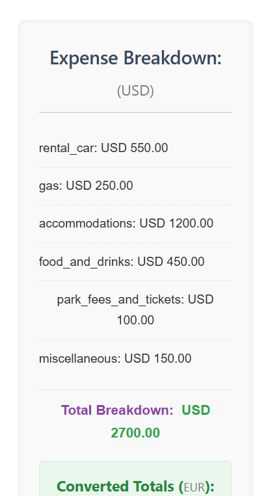This screenshot has width=272, height=496.
Task: Click the Converted Totals heading
Action: pyautogui.click(x=135, y=486)
